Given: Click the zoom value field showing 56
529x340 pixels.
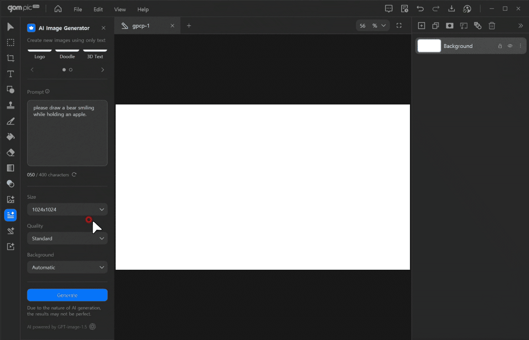Looking at the screenshot, I should tap(363, 26).
